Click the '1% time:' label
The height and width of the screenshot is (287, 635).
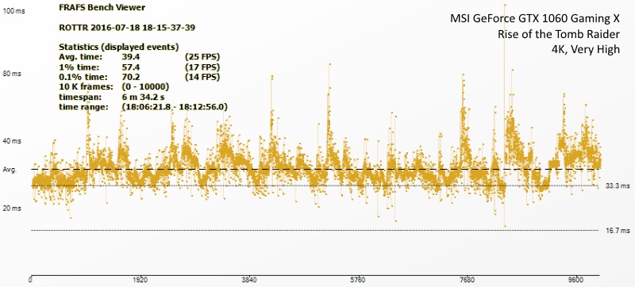(79, 67)
